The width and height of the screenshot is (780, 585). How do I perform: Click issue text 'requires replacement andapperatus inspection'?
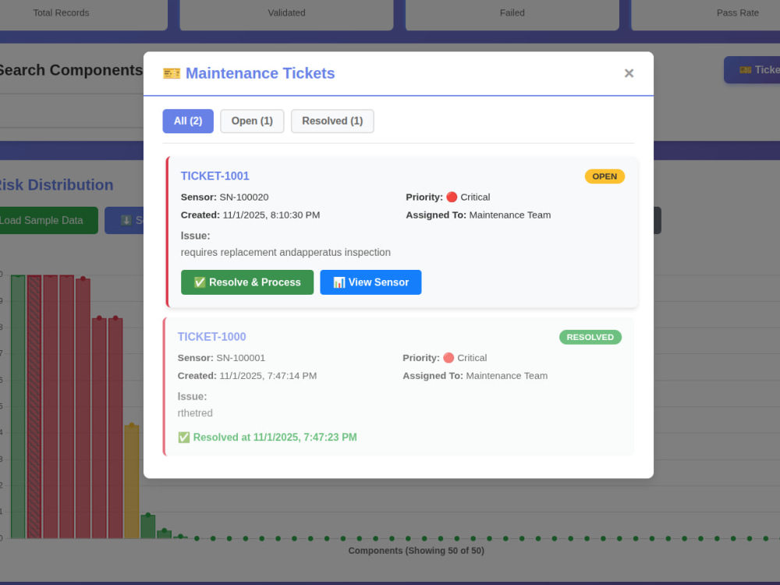(285, 252)
